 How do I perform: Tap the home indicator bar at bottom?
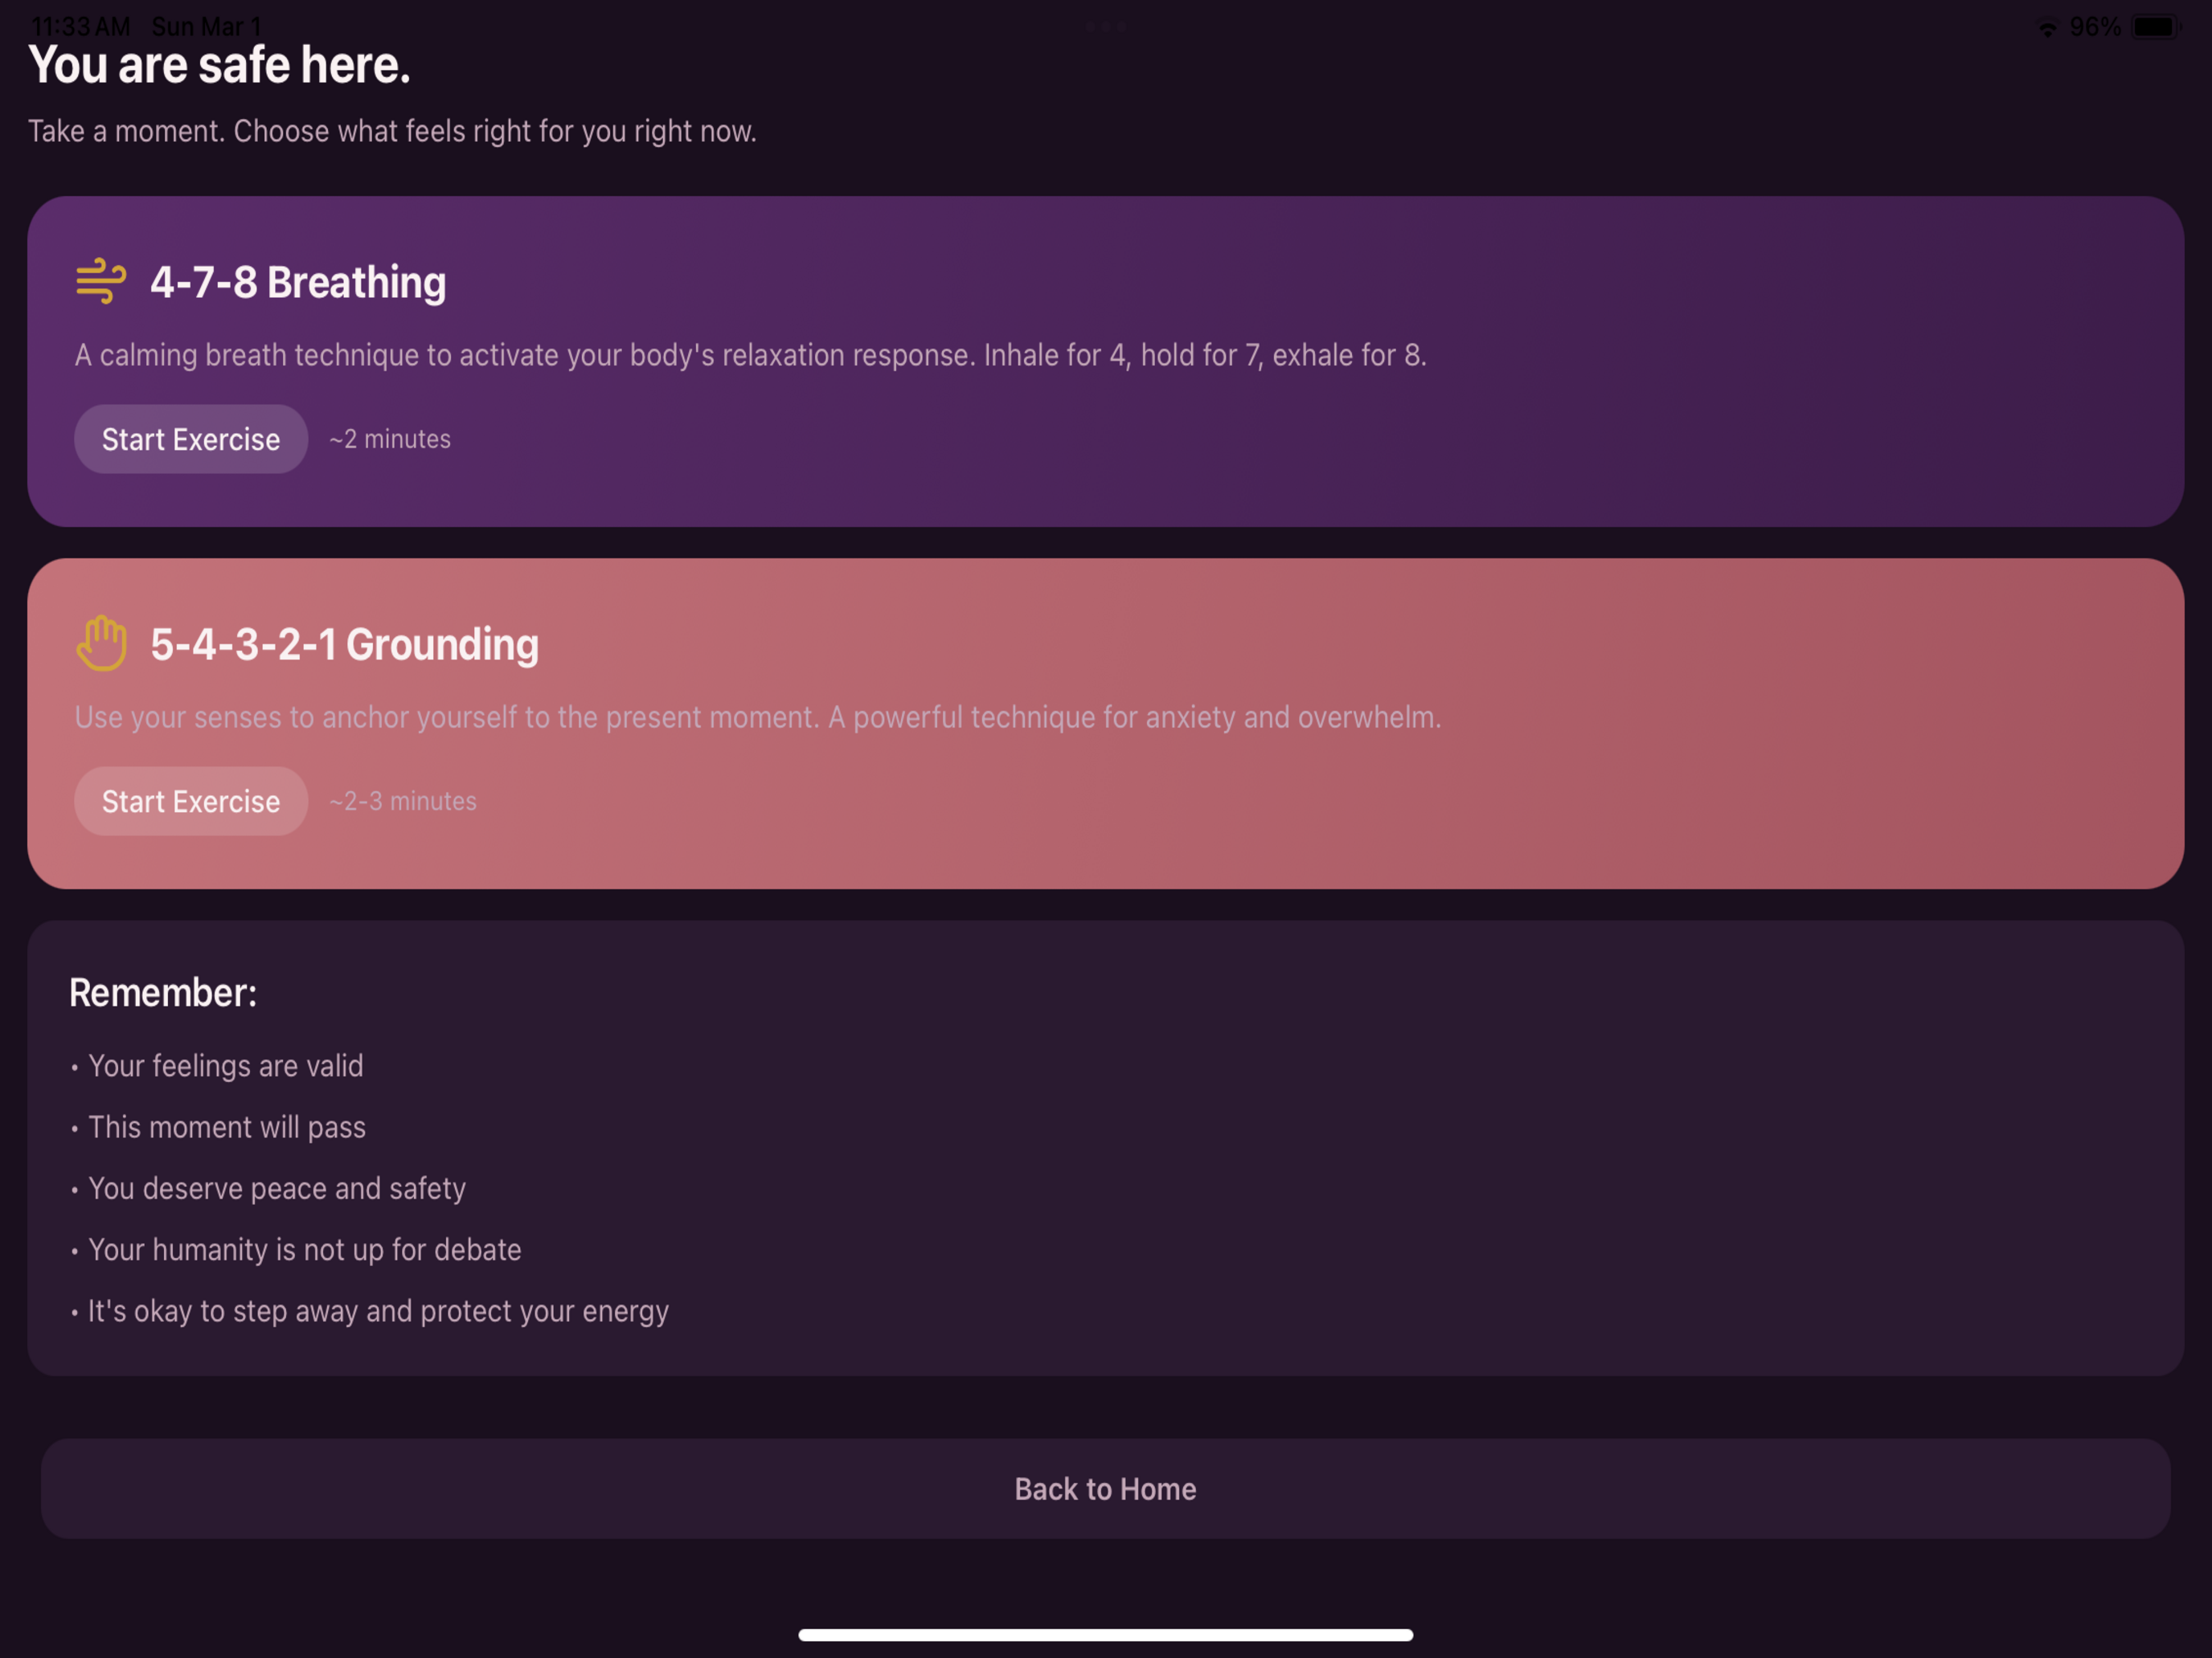(1106, 1635)
